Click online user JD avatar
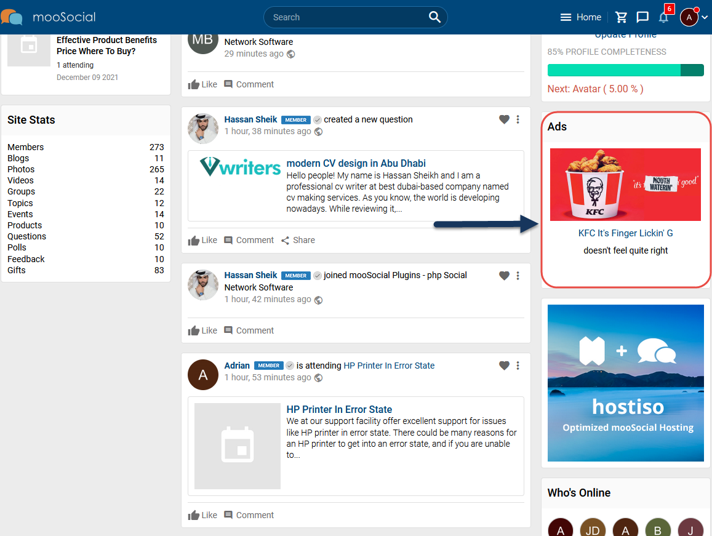Screen dimensions: 712x536 [593, 528]
